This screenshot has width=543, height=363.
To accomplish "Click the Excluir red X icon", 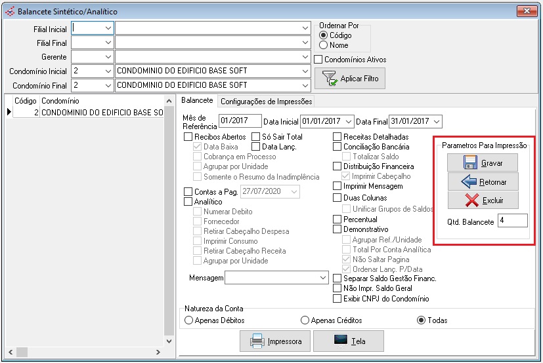I will (471, 200).
